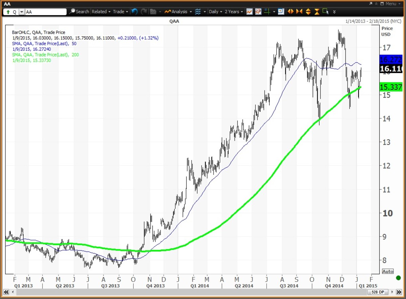Click the line chart type icon
The width and height of the screenshot is (406, 299).
pyautogui.click(x=249, y=12)
